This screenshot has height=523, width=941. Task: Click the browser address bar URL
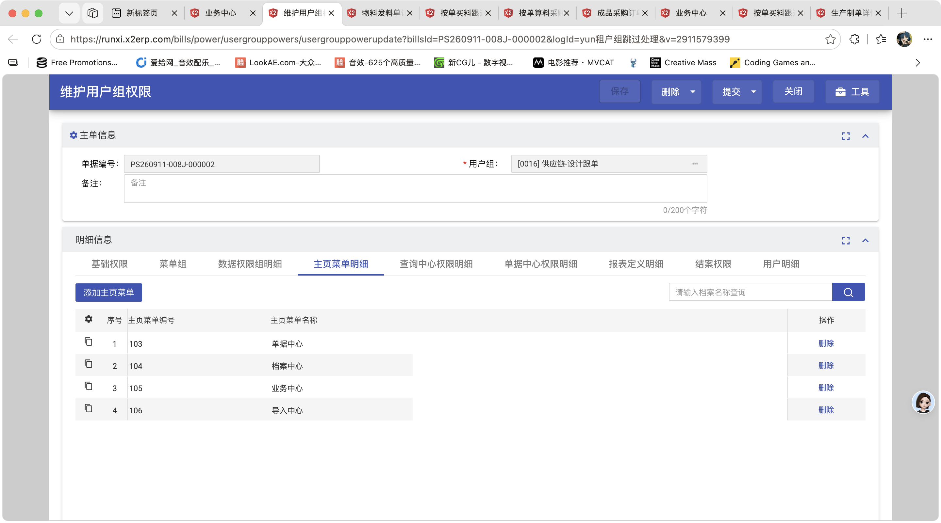pos(400,39)
